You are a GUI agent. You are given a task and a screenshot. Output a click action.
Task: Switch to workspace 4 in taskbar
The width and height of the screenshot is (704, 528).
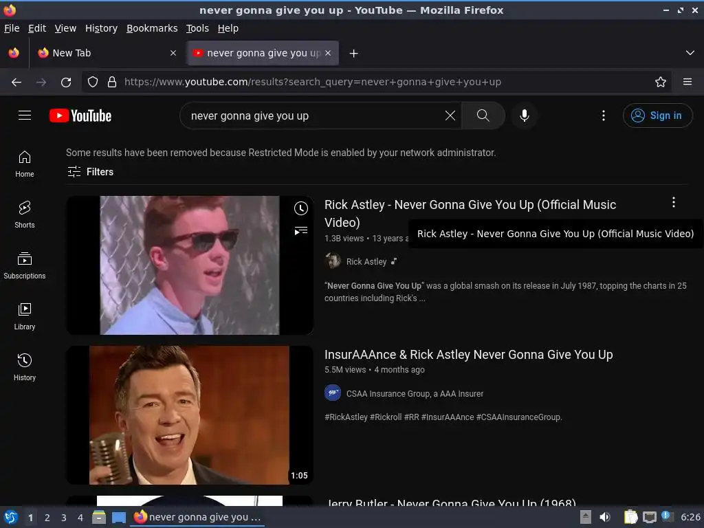[x=80, y=518]
